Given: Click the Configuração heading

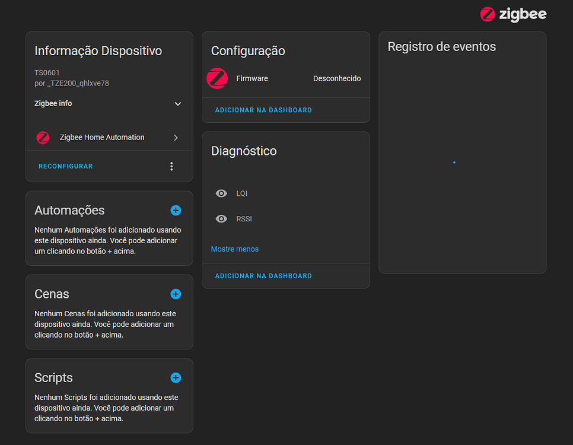Looking at the screenshot, I should 248,51.
